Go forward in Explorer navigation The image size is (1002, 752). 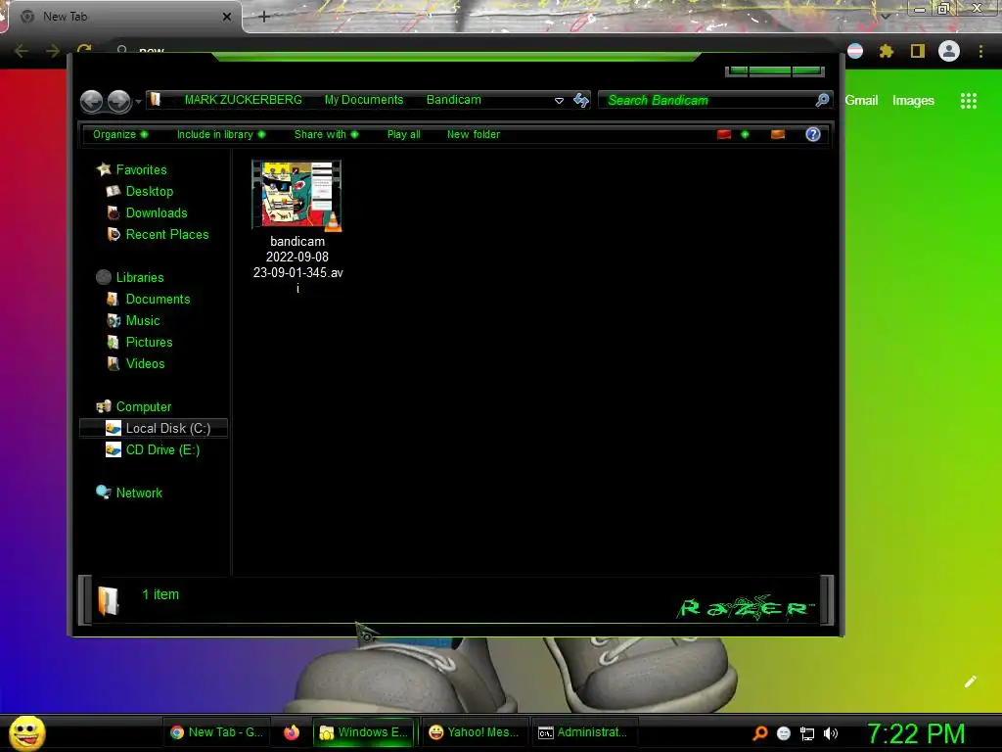click(118, 101)
